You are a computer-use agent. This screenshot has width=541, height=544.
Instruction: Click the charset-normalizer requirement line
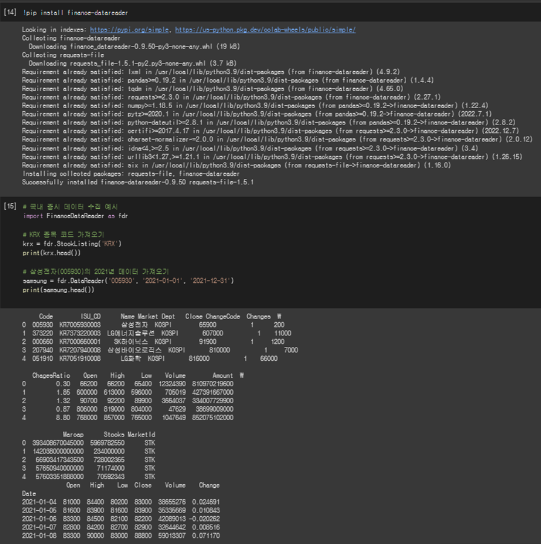click(x=277, y=139)
